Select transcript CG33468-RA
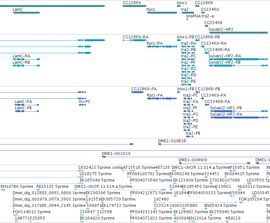Screen dimensions: 270x223 (207, 53)
